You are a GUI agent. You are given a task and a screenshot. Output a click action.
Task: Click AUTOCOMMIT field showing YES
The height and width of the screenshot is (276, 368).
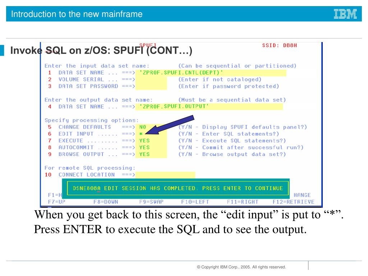tap(151, 147)
